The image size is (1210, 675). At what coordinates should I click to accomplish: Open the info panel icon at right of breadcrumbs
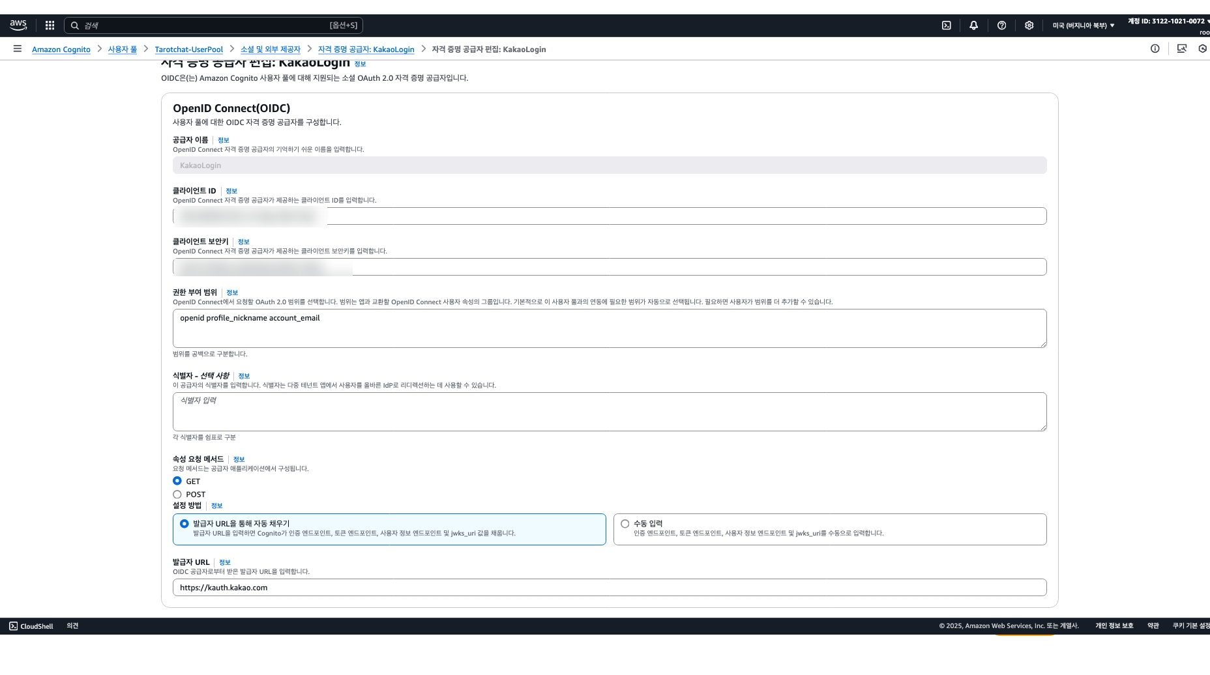1155,49
